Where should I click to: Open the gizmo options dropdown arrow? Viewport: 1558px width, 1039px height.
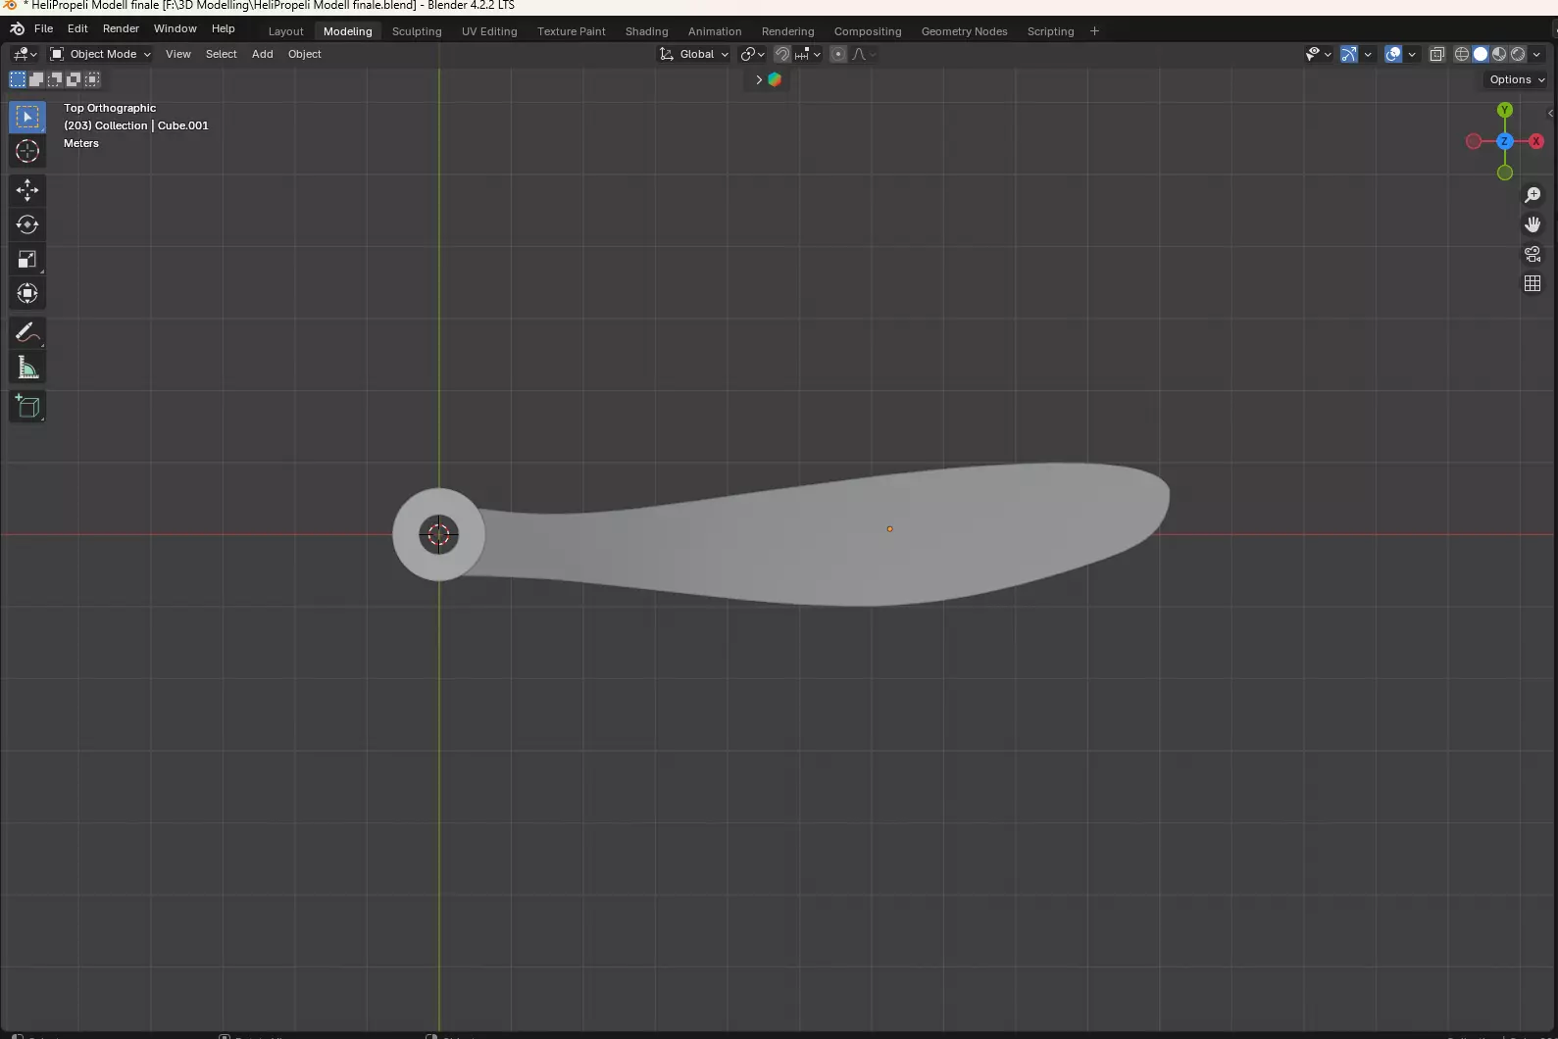(x=1368, y=54)
